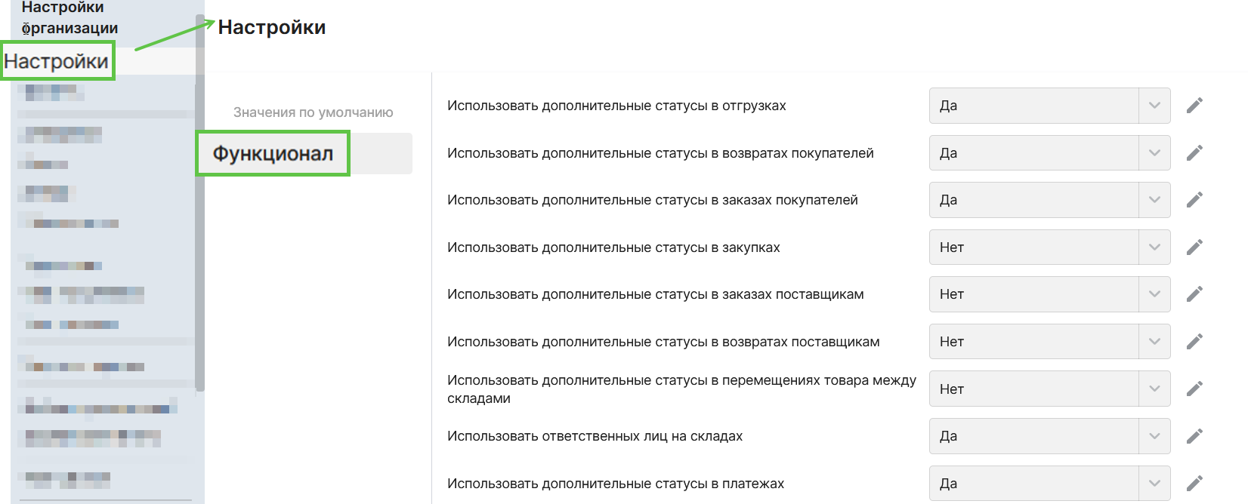Viewport: 1248px width, 504px height.
Task: Click 'Использовать дополнительные статусы в возвратах поставщикам' label
Action: (x=663, y=342)
